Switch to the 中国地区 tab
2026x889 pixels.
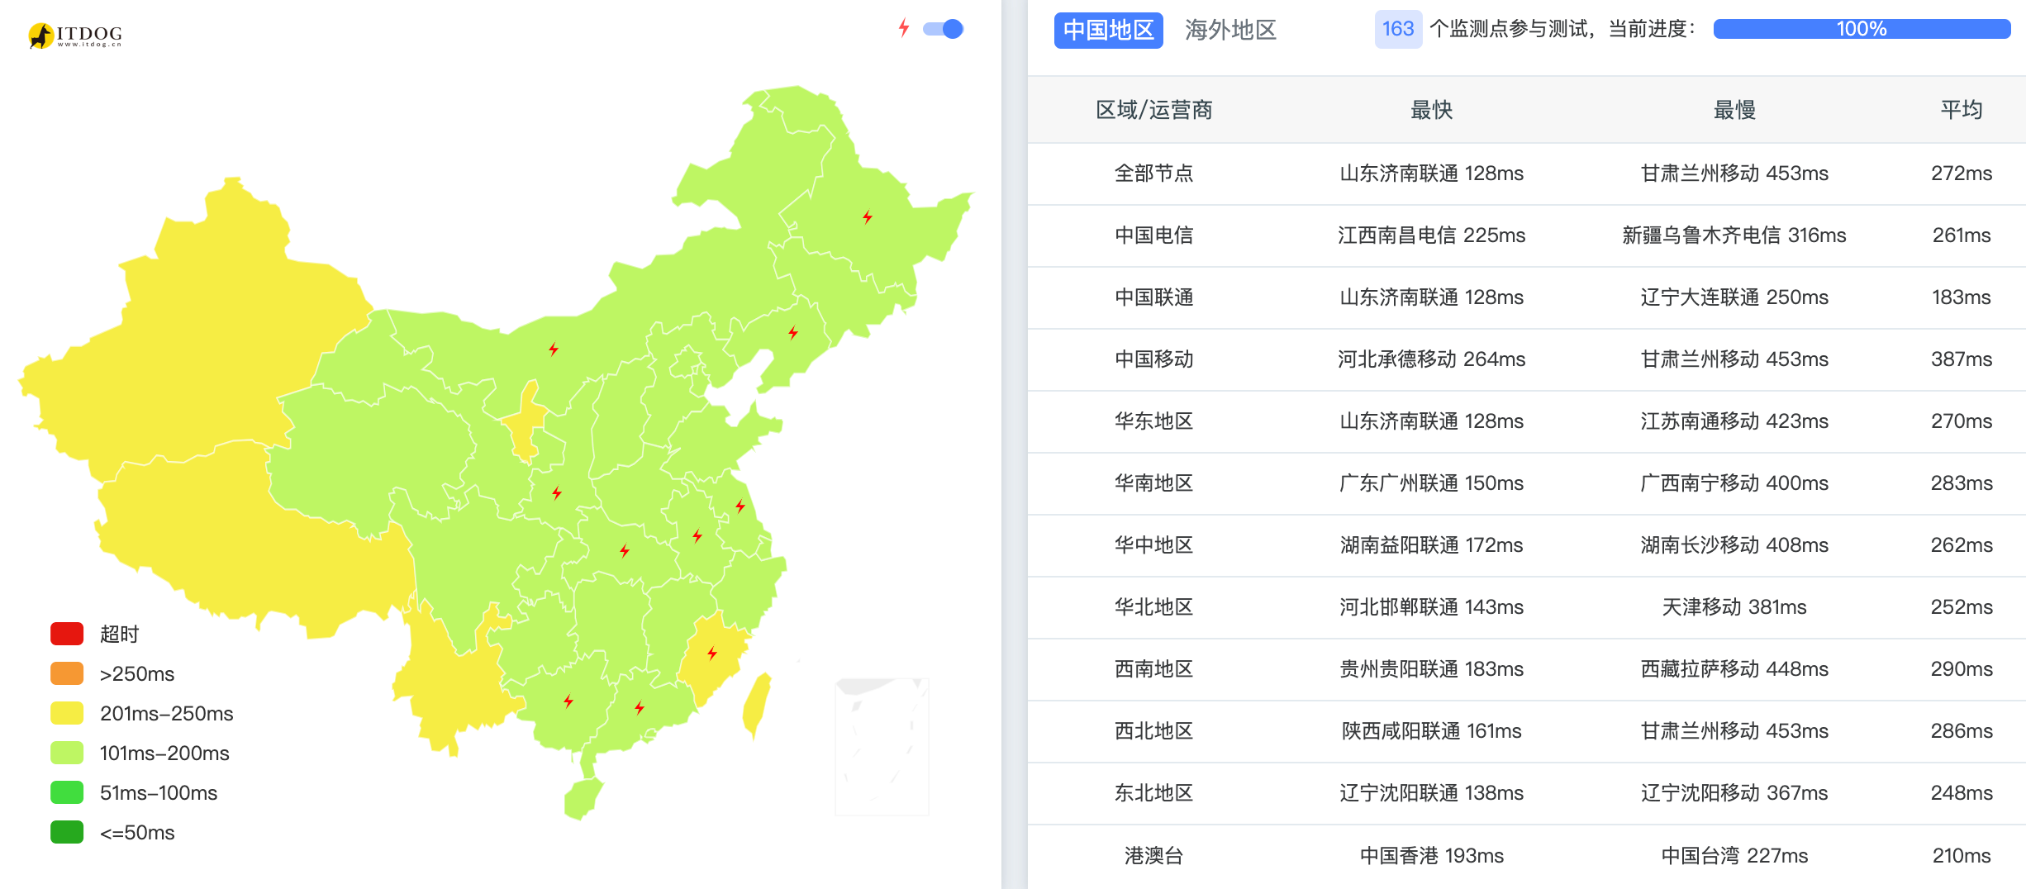1108,30
